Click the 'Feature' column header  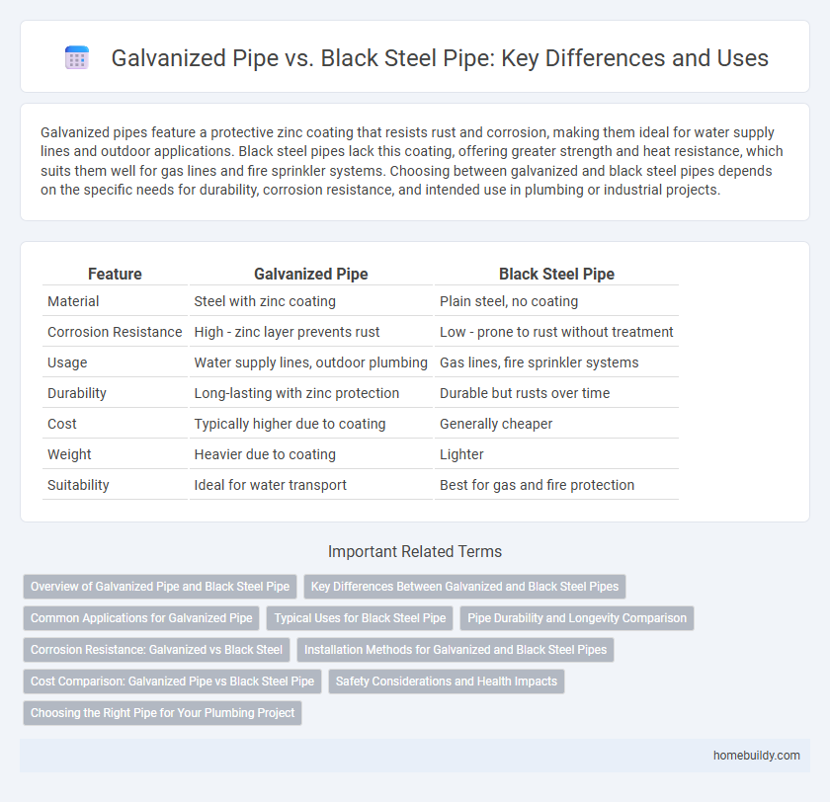pos(115,274)
